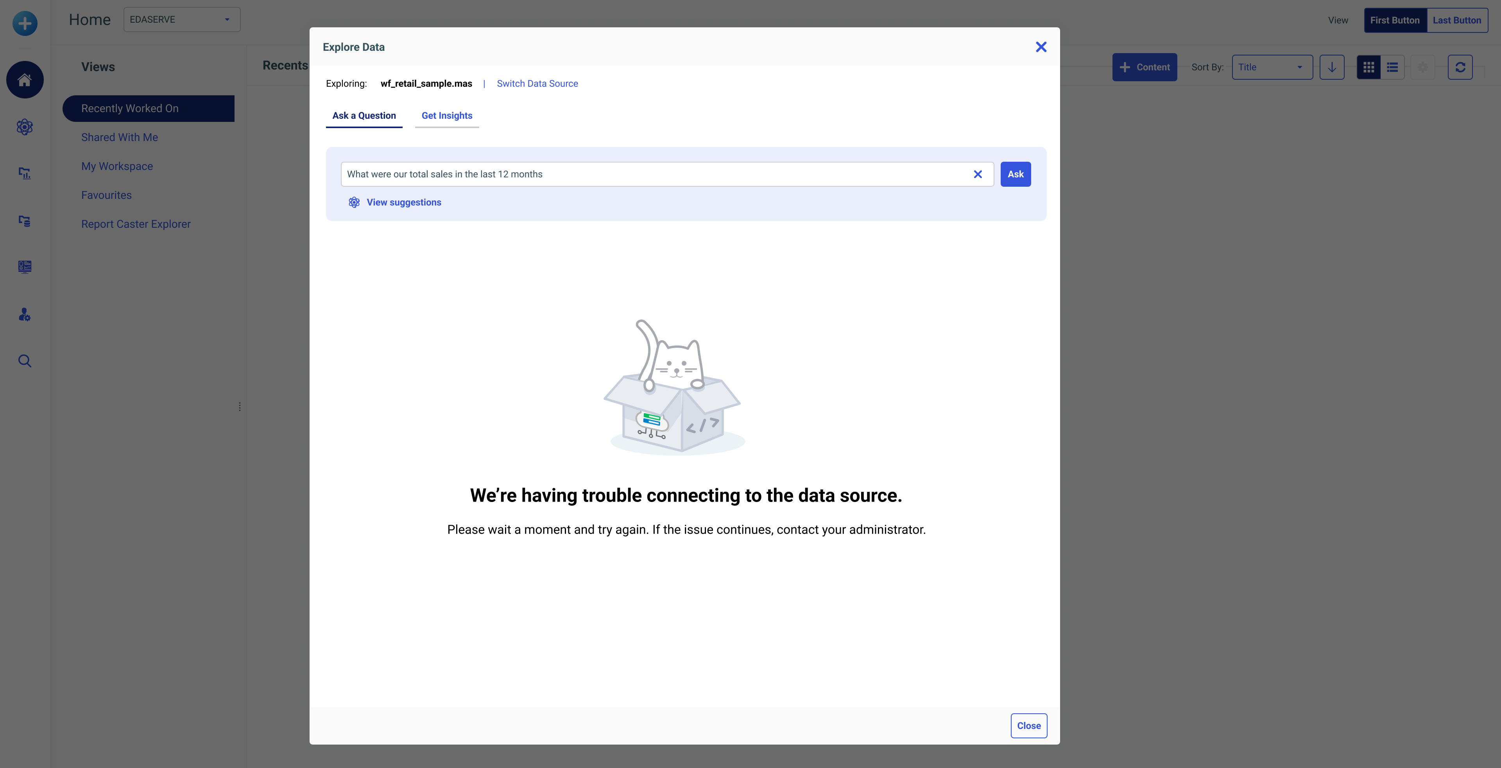Screen dimensions: 1501x768
Task: Open the EDASERVE server dropdown
Action: [182, 19]
